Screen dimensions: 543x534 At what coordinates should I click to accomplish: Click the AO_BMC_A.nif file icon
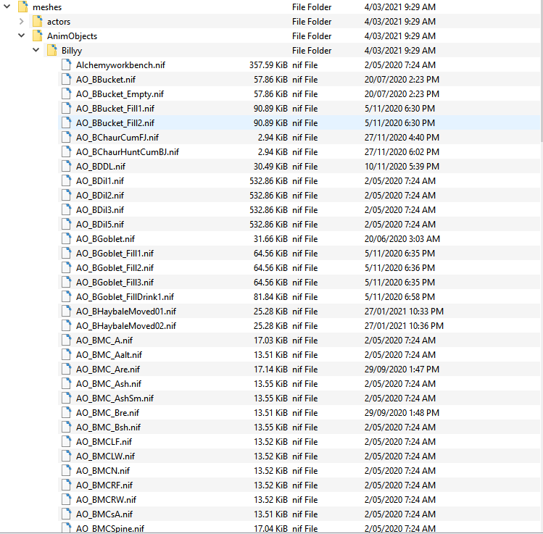click(67, 341)
